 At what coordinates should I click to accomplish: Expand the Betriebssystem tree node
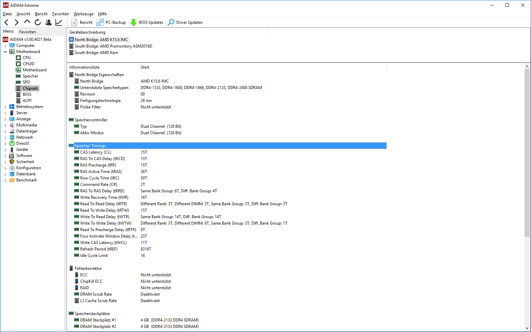[x=5, y=107]
